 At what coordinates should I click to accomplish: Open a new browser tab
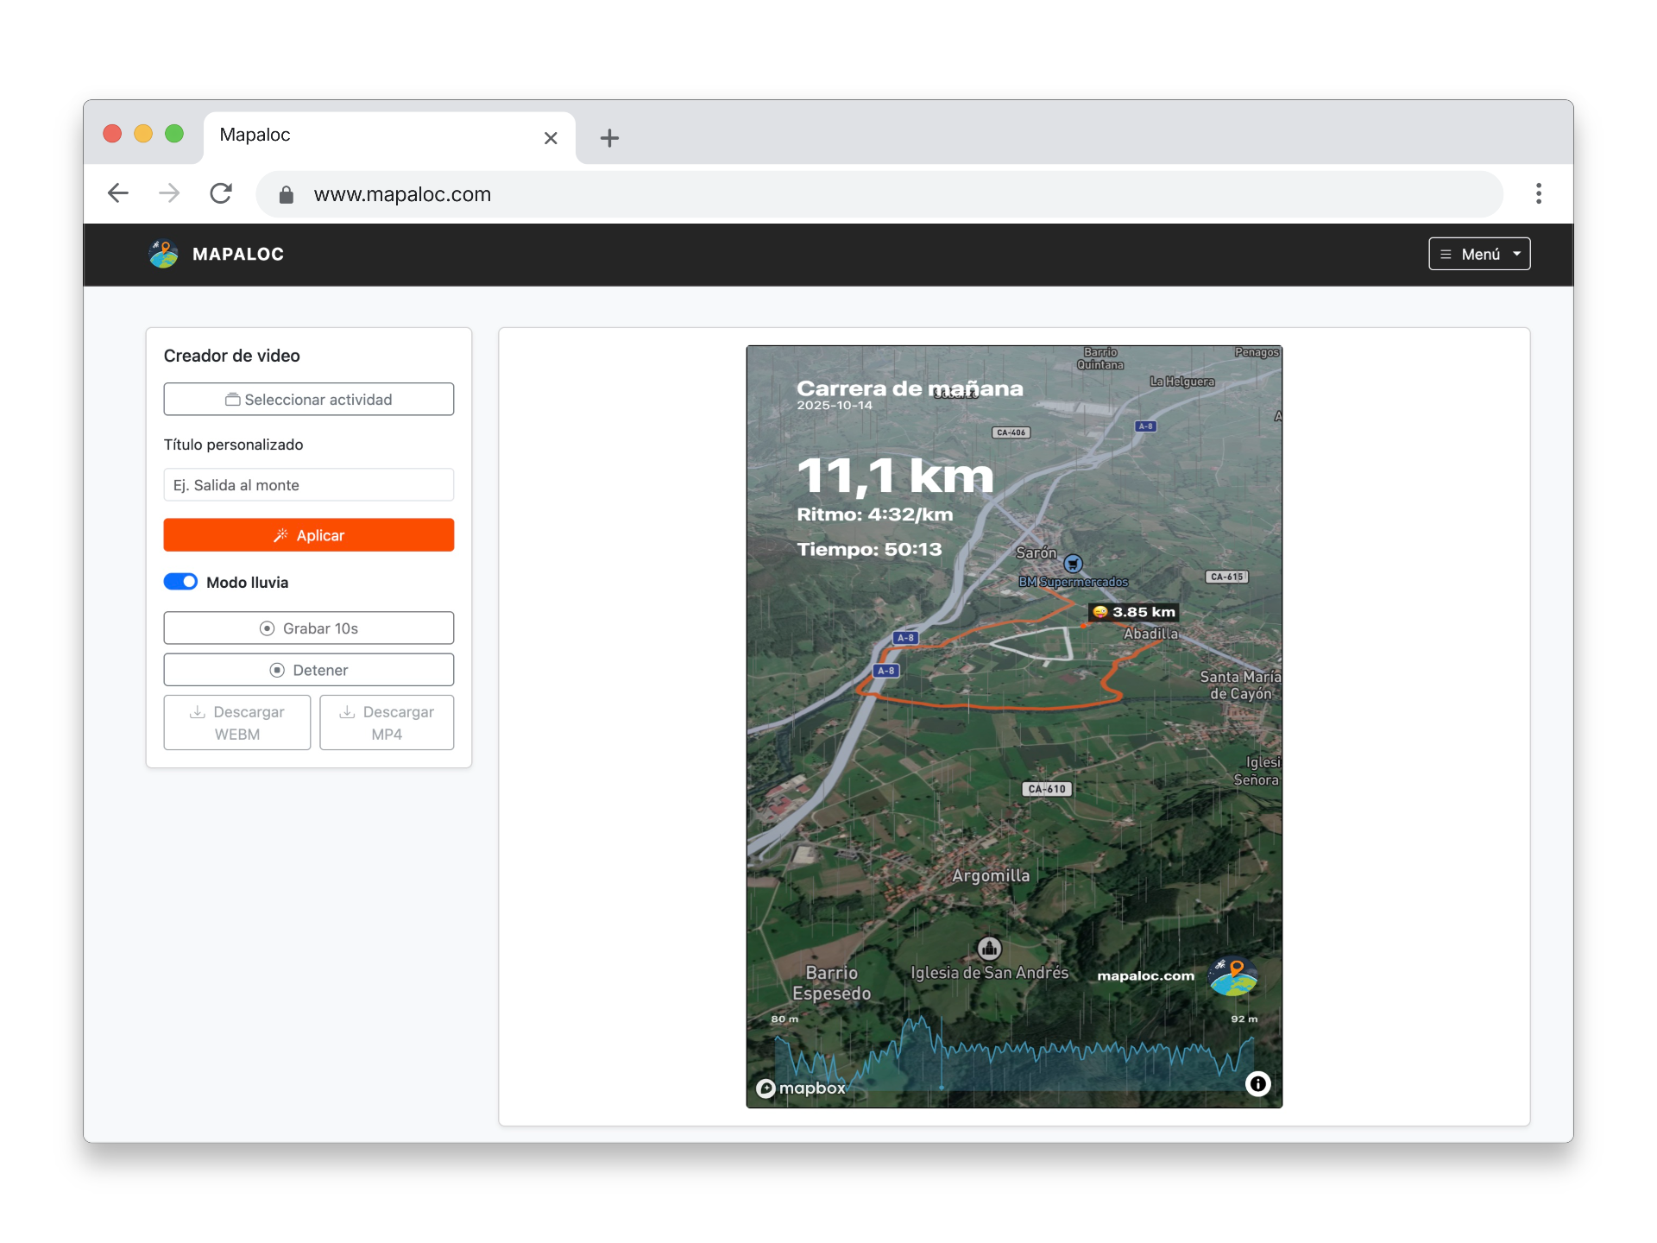[x=609, y=138]
